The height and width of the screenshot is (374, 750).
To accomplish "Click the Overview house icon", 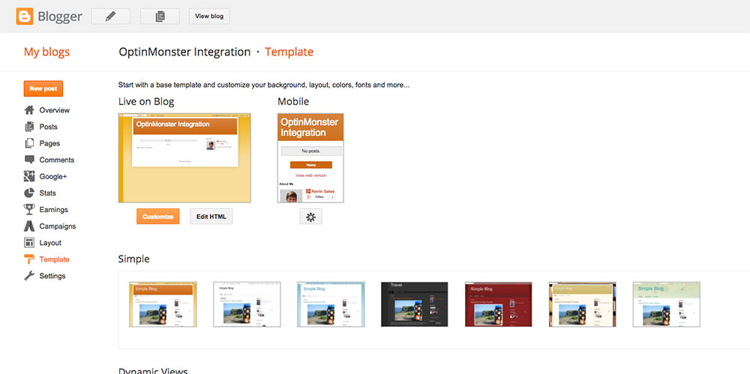I will pyautogui.click(x=29, y=110).
